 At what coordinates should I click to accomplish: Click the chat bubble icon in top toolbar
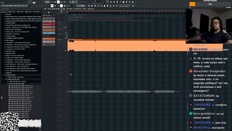(x=130, y=2)
